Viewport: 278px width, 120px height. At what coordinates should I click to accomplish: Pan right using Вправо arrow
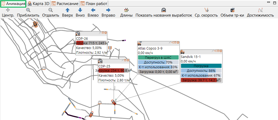108,13
